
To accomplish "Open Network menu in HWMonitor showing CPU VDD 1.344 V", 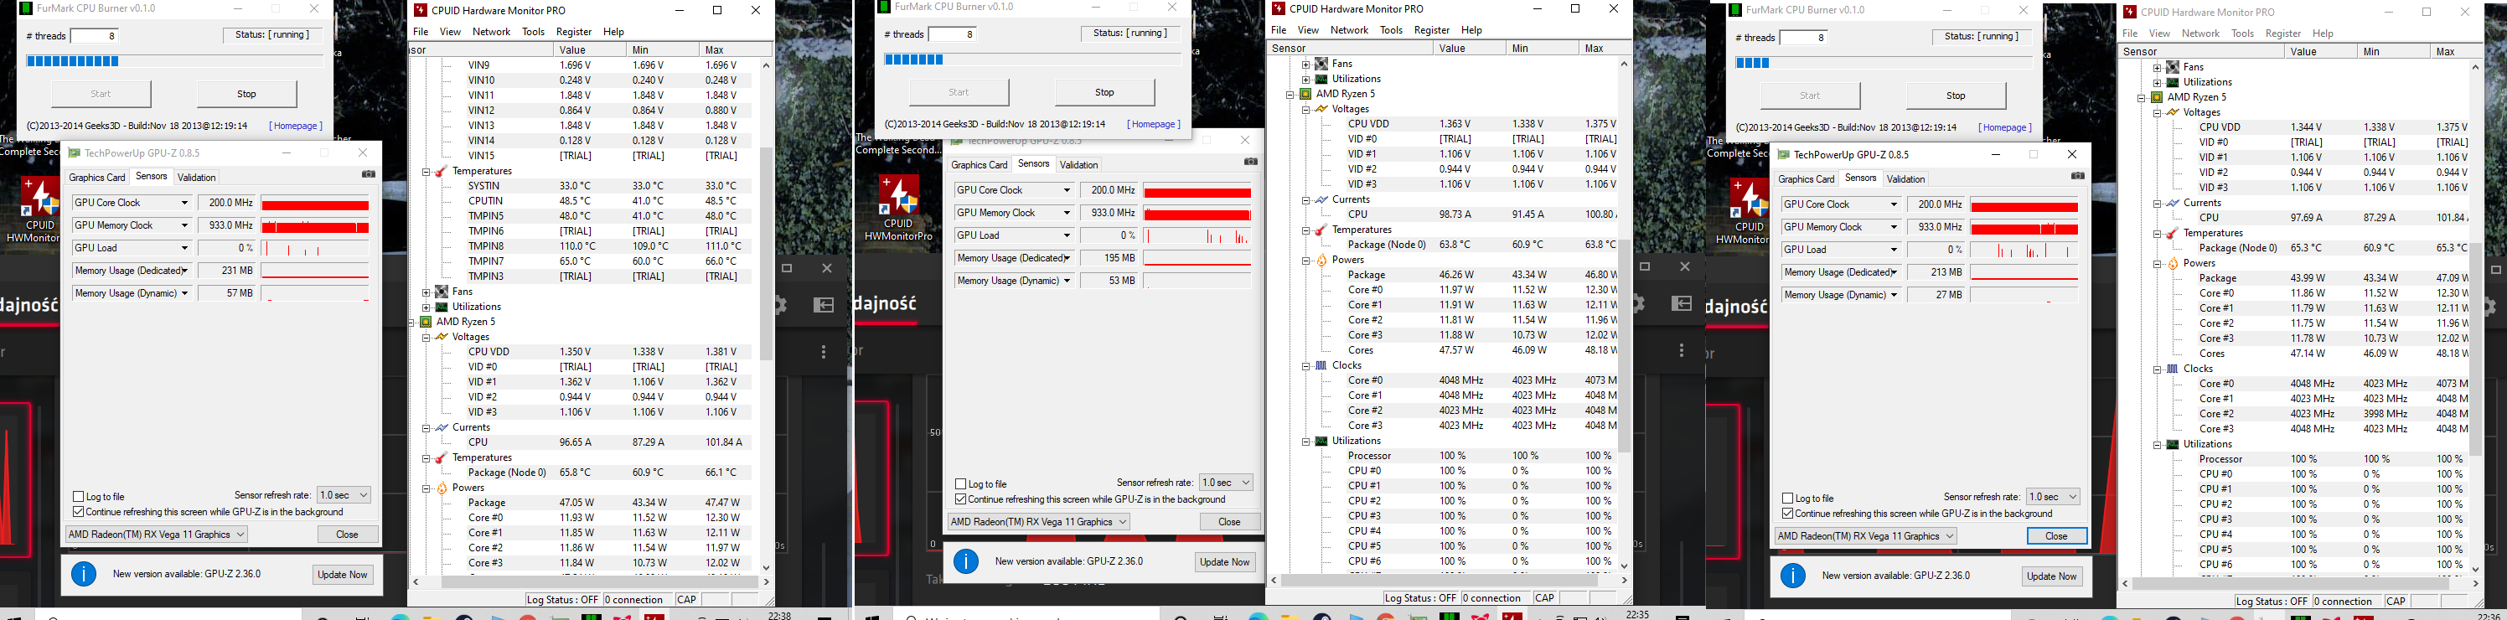I will point(2200,33).
